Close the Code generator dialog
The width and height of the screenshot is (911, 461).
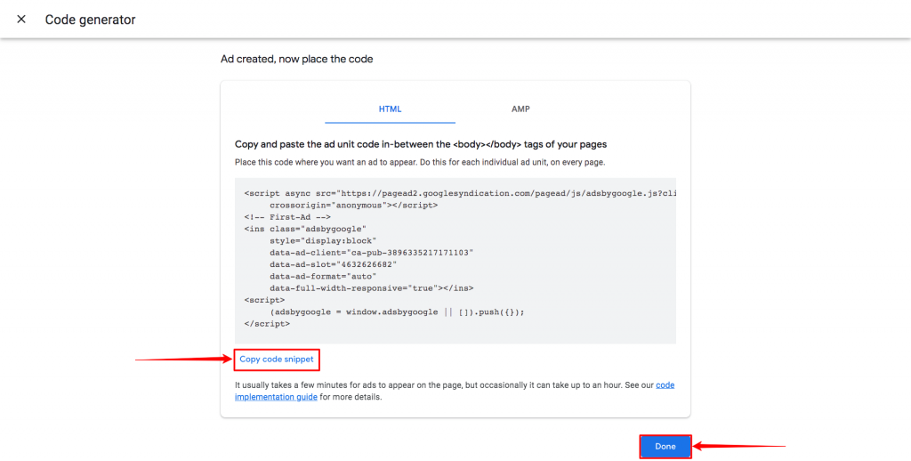[x=21, y=20]
